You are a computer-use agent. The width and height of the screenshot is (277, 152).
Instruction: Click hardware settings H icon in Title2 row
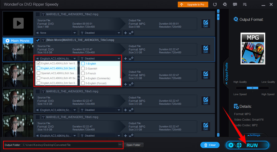pyautogui.click(x=131, y=33)
